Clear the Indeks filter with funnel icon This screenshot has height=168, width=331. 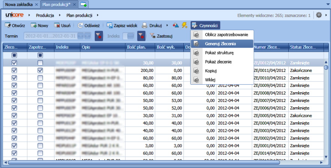coord(141,36)
